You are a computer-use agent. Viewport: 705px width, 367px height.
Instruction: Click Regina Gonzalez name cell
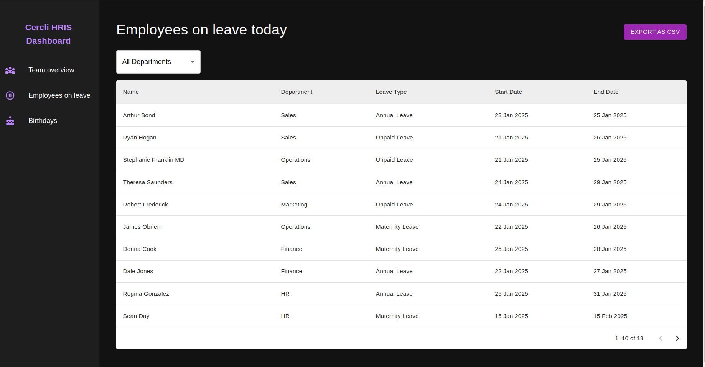click(146, 294)
